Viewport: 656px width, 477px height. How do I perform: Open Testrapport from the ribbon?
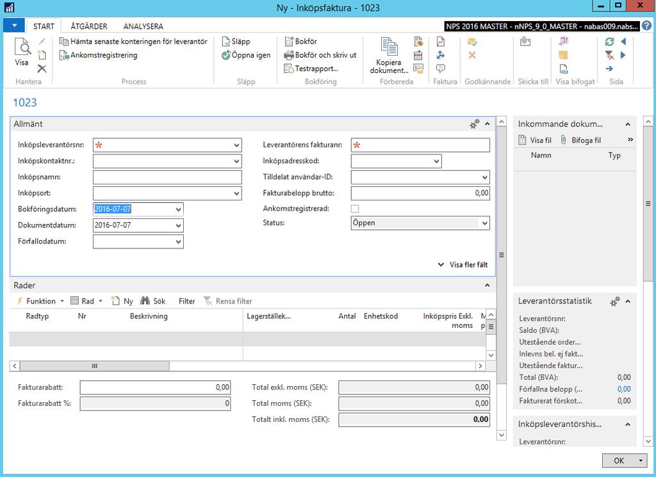coord(311,69)
